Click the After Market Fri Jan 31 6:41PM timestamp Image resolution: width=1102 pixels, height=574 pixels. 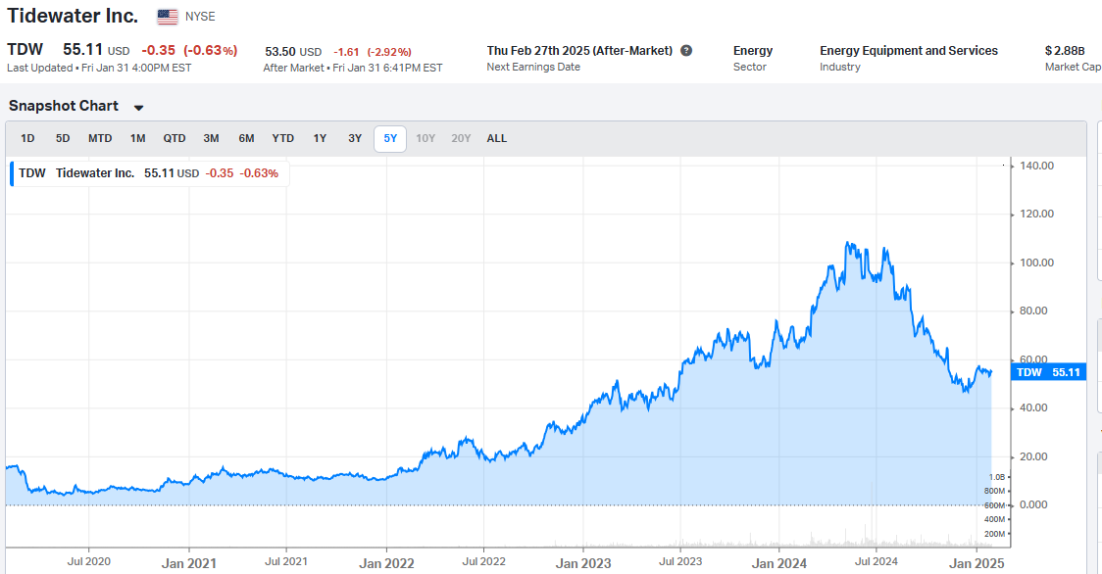tap(353, 68)
